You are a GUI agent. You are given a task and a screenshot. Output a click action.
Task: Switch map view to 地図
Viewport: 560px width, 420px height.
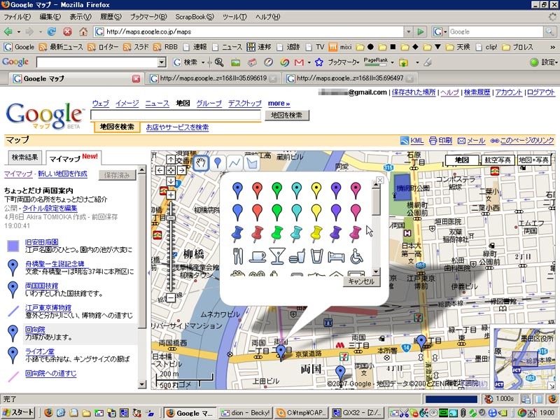(x=461, y=160)
